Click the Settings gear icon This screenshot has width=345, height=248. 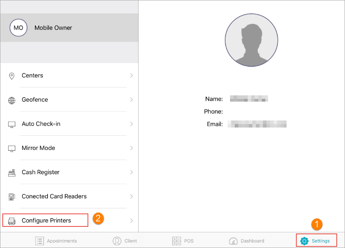(304, 241)
